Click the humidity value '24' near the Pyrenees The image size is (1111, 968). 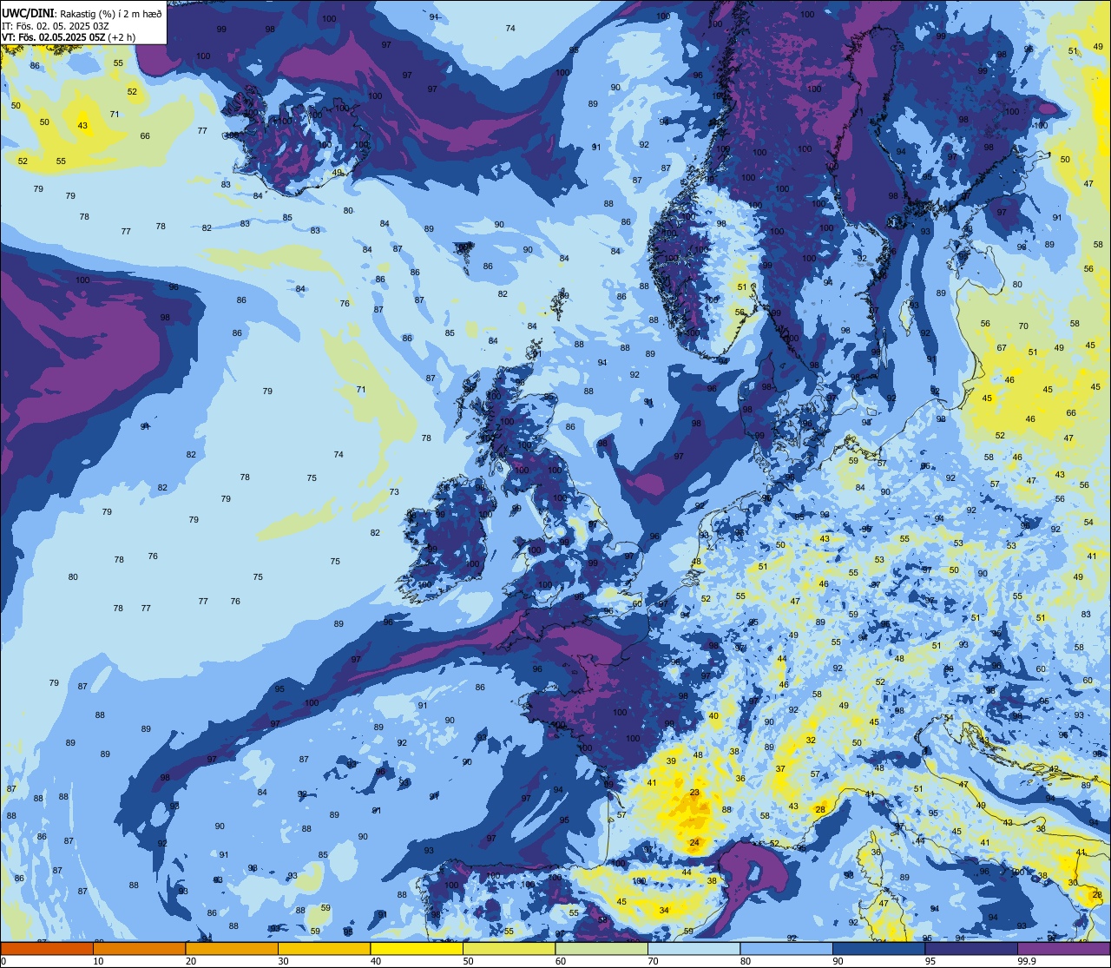coord(694,843)
